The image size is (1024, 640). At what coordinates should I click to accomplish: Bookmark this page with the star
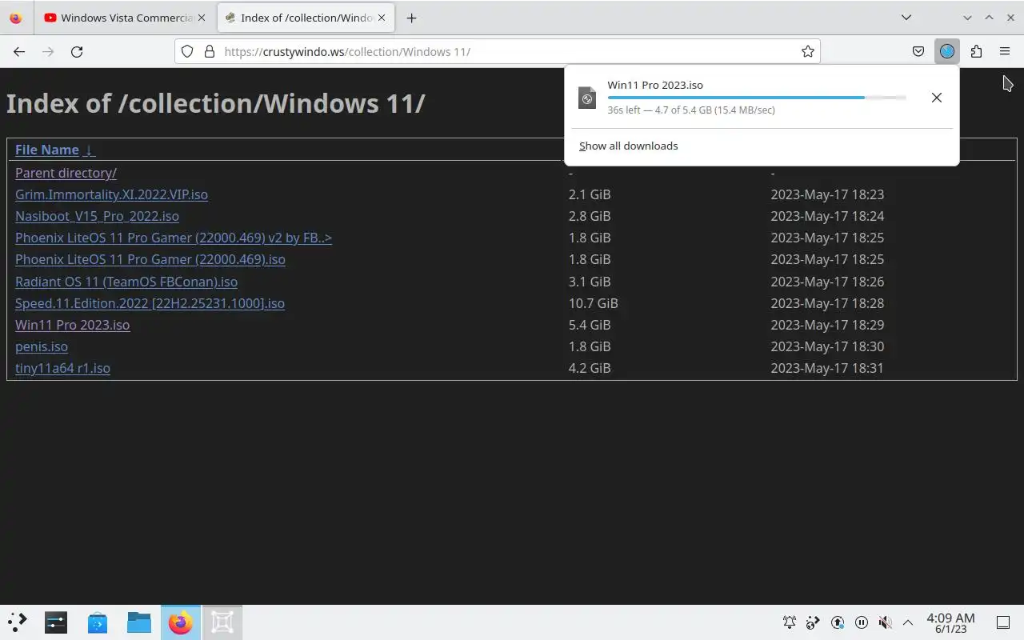pyautogui.click(x=808, y=51)
